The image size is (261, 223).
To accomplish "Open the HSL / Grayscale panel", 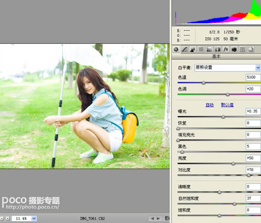I will (201, 50).
